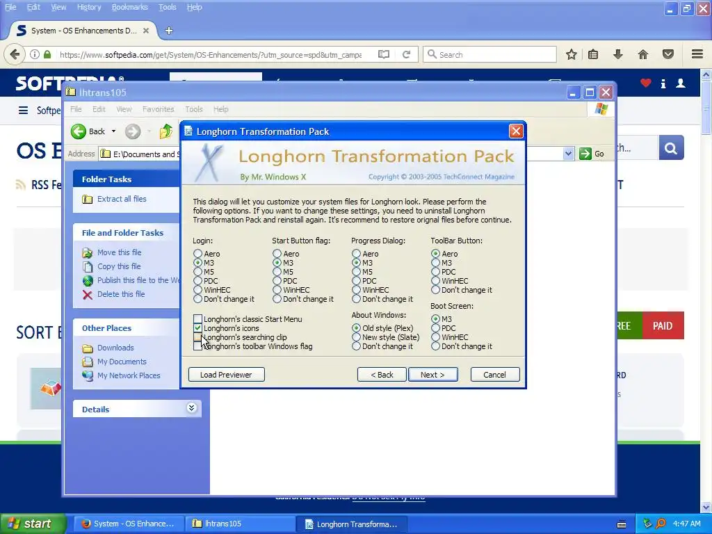Image resolution: width=712 pixels, height=534 pixels.
Task: Close the System - OS Enhancements tab
Action: [x=146, y=31]
